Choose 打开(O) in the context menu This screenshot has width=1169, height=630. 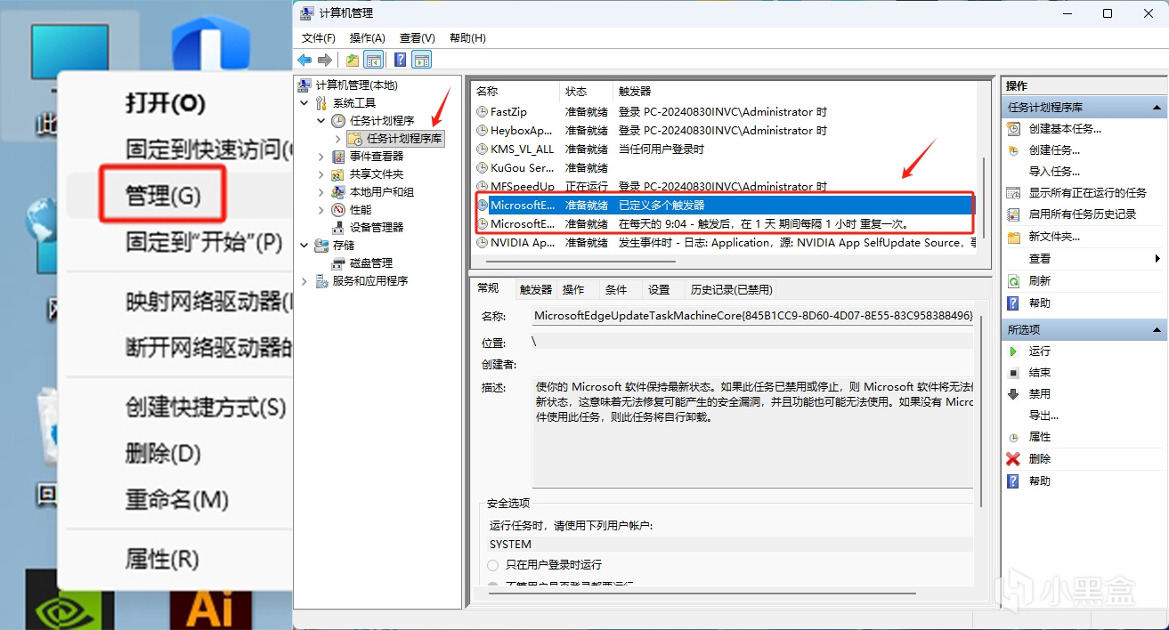tap(165, 102)
